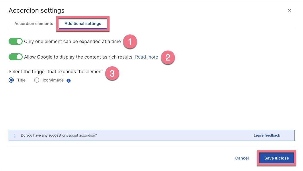Close the Accordion settings dialog

[289, 10]
